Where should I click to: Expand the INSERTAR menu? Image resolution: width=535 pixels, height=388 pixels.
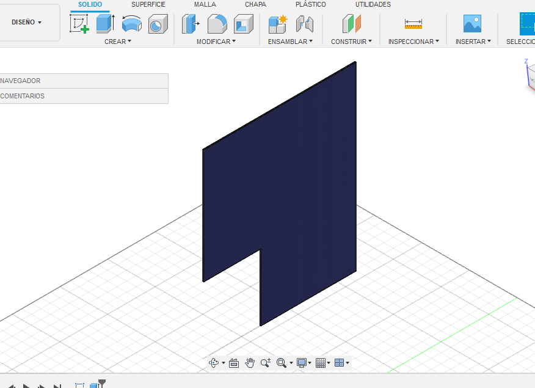point(473,42)
